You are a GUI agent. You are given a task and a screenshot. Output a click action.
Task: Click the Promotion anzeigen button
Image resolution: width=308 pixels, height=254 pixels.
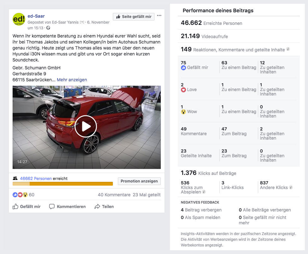(139, 181)
